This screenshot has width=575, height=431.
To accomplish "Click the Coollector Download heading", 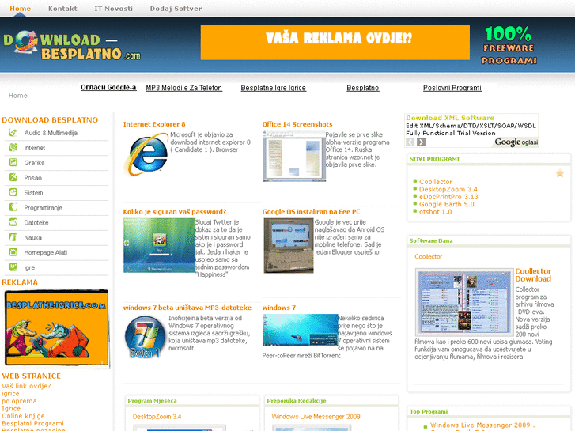I will pyautogui.click(x=533, y=275).
